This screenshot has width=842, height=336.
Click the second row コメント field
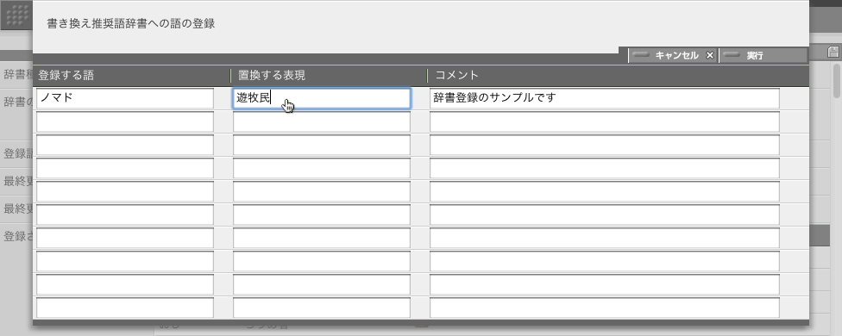click(x=605, y=121)
